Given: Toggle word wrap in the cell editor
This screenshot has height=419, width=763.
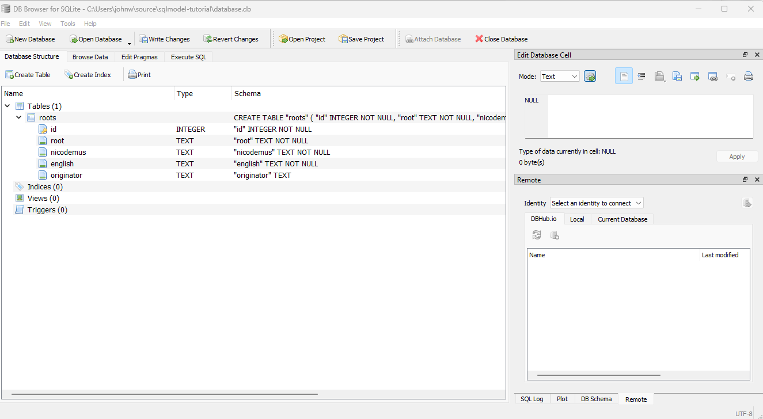Looking at the screenshot, I should (x=641, y=75).
